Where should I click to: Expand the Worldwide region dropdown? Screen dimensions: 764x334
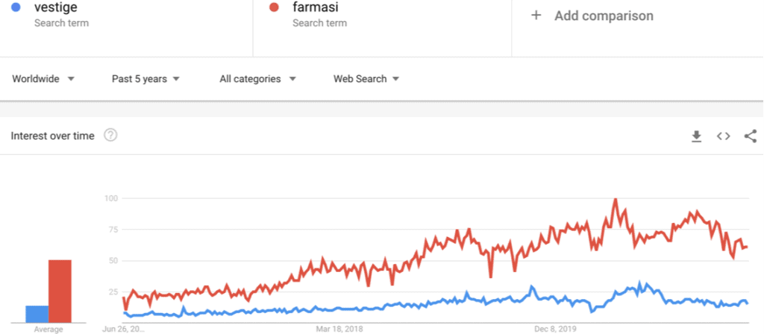(43, 79)
